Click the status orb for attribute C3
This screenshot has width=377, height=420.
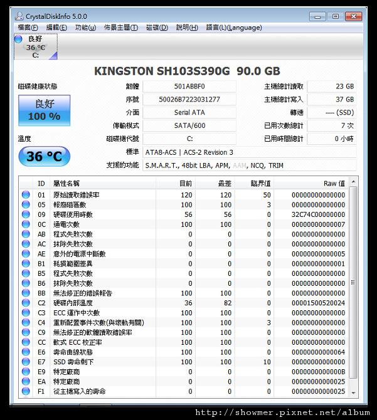click(26, 313)
